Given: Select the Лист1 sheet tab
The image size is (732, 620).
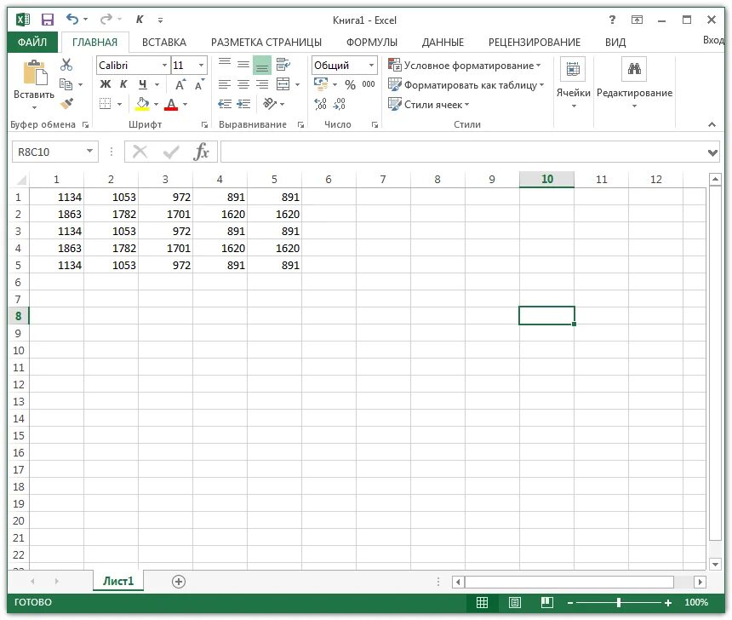Looking at the screenshot, I should (118, 581).
